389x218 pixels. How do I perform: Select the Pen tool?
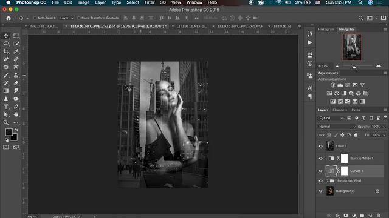pos(16,107)
